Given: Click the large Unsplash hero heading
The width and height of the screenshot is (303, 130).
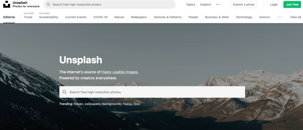Looking at the screenshot, I should coord(80,60).
